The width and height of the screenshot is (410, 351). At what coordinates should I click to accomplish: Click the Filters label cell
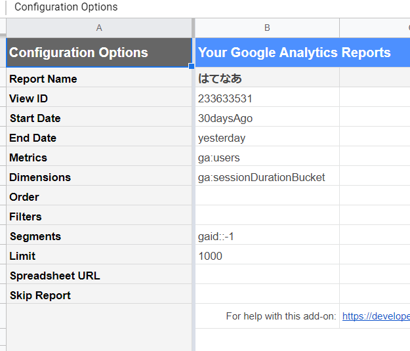coord(99,215)
